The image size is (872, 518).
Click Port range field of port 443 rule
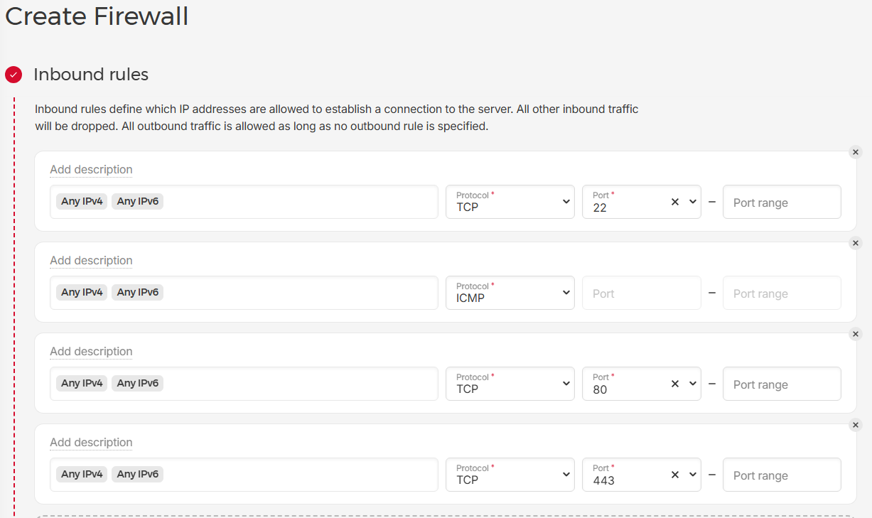[781, 475]
